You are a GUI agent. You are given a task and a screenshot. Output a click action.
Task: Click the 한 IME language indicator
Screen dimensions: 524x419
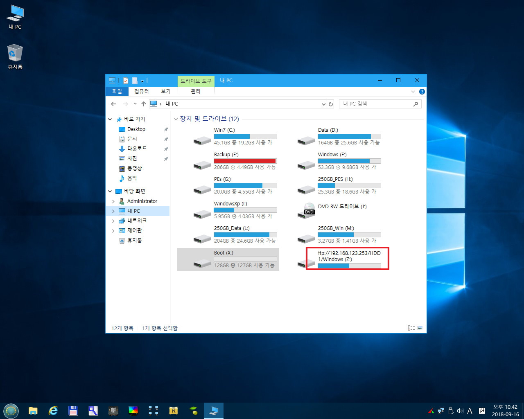tap(481, 411)
